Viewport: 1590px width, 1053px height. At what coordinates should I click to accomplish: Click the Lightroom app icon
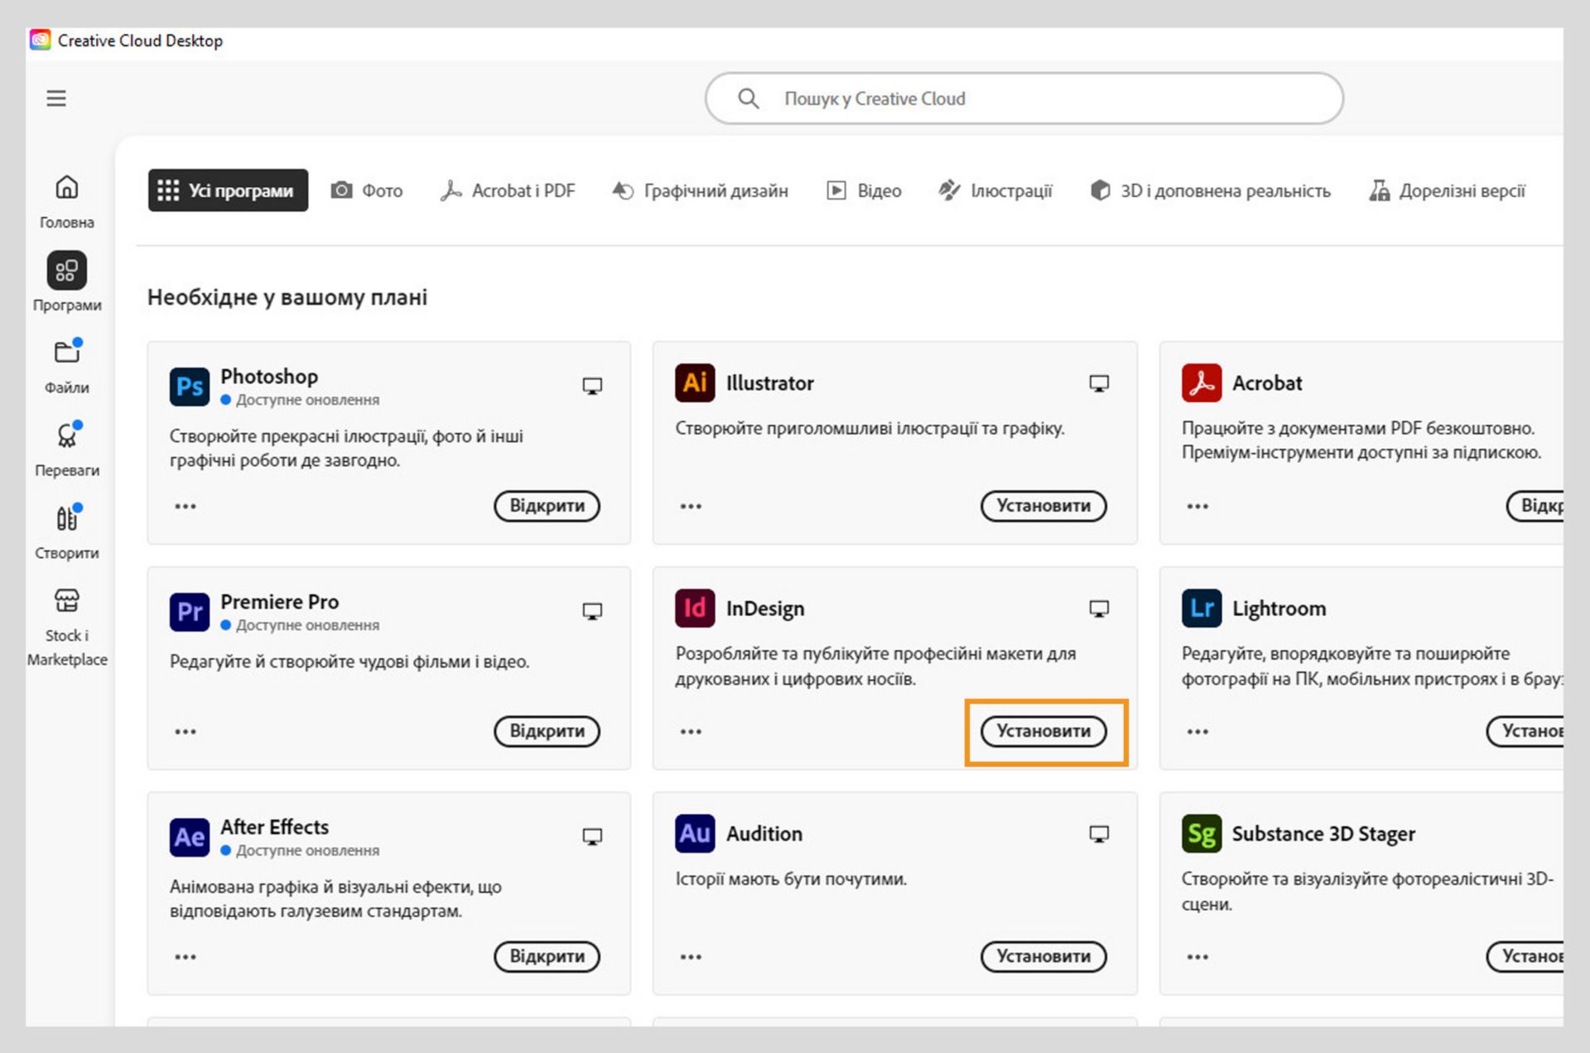(1201, 608)
